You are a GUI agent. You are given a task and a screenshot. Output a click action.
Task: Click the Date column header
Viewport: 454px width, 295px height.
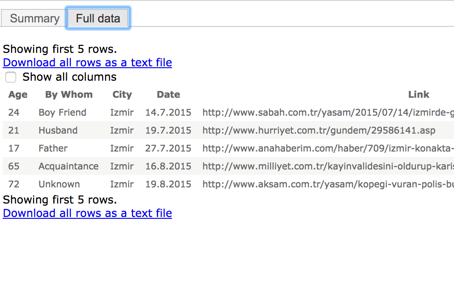coord(168,95)
